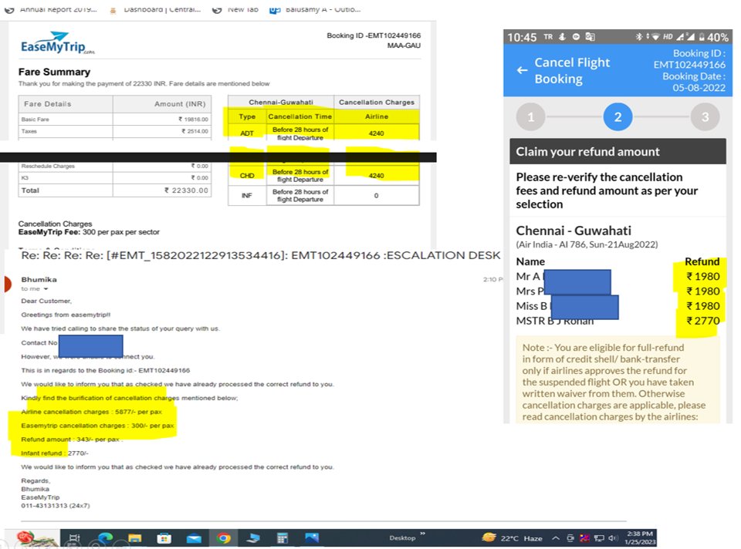Click the EaseMyTrip logo
This screenshot has height=549, width=741.
[57, 43]
